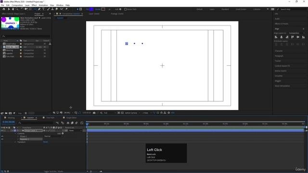Open the Normal blend mode dropdown for Ellipse 1
The height and width of the screenshot is (173, 308).
pyautogui.click(x=53, y=136)
